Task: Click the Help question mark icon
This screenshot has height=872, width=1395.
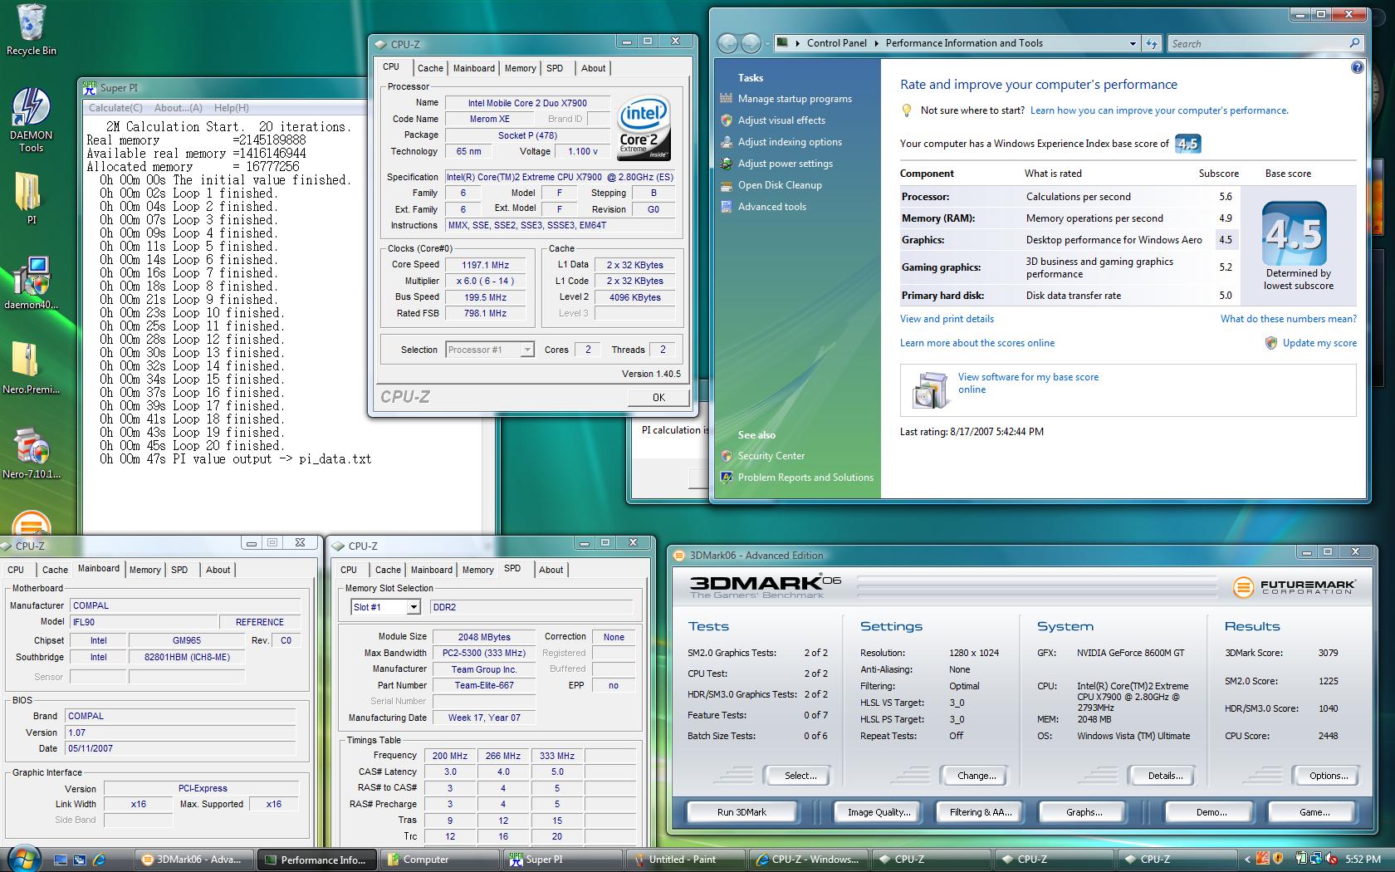Action: click(1357, 67)
